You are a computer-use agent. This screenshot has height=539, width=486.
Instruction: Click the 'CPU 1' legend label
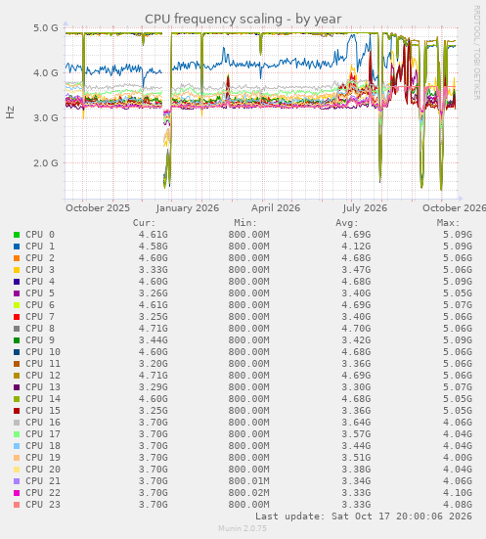tap(40, 247)
